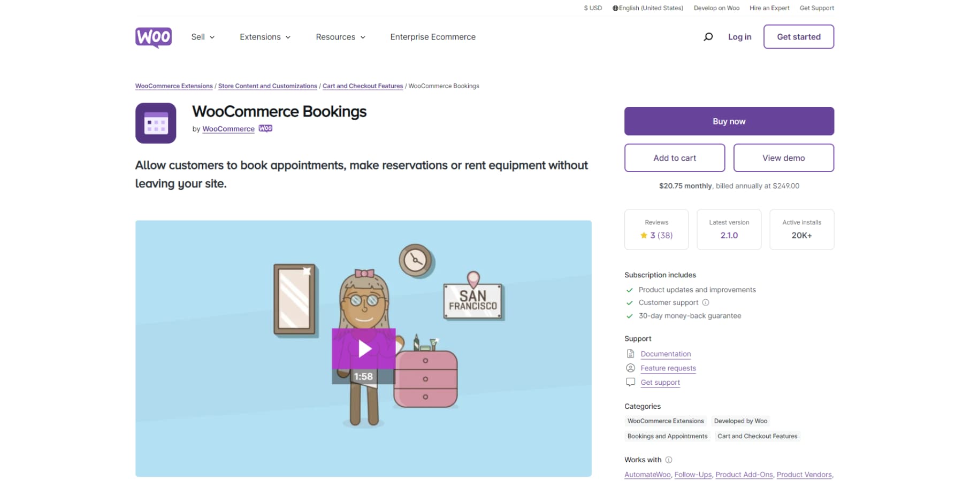Open WooCommerce Extensions breadcrumb

(174, 86)
